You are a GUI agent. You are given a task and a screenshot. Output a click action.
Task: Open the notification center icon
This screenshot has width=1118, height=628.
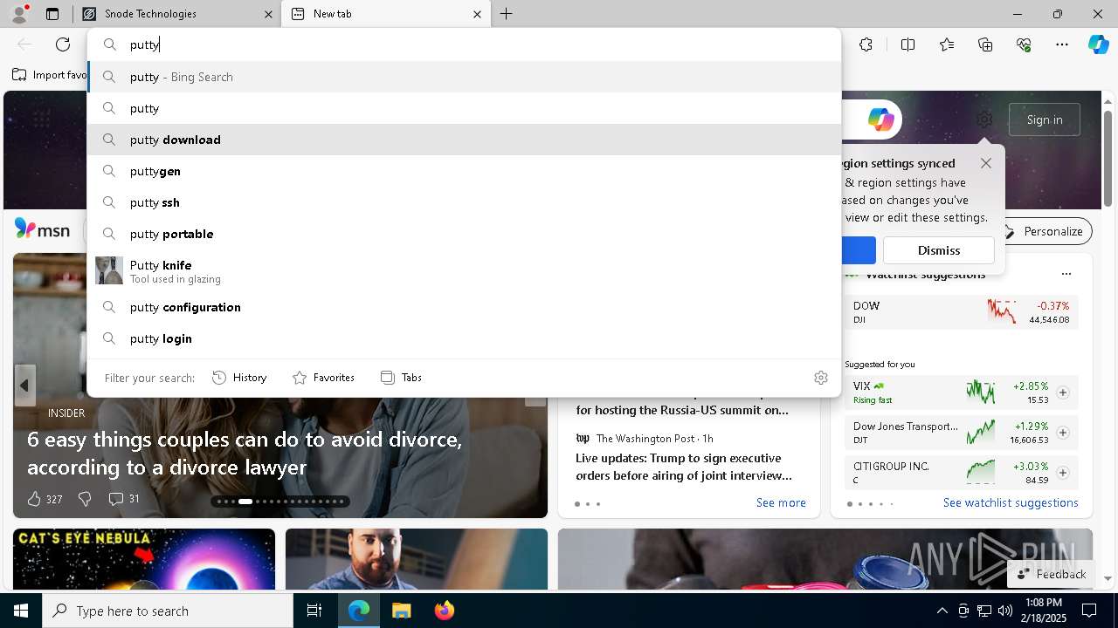coord(1089,611)
